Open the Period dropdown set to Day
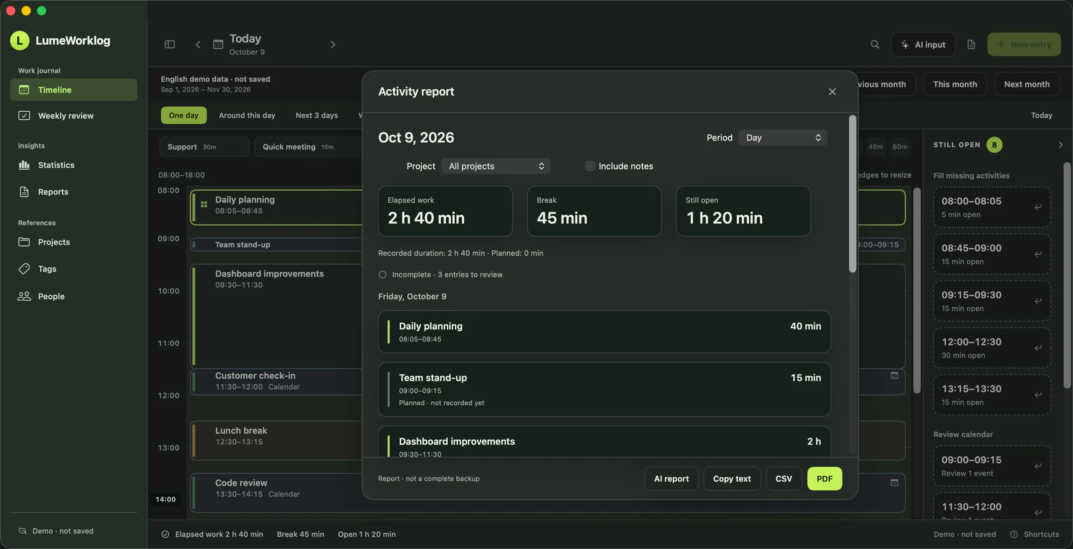 pos(783,138)
